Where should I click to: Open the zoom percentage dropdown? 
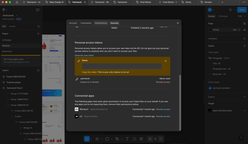pyautogui.click(x=242, y=16)
